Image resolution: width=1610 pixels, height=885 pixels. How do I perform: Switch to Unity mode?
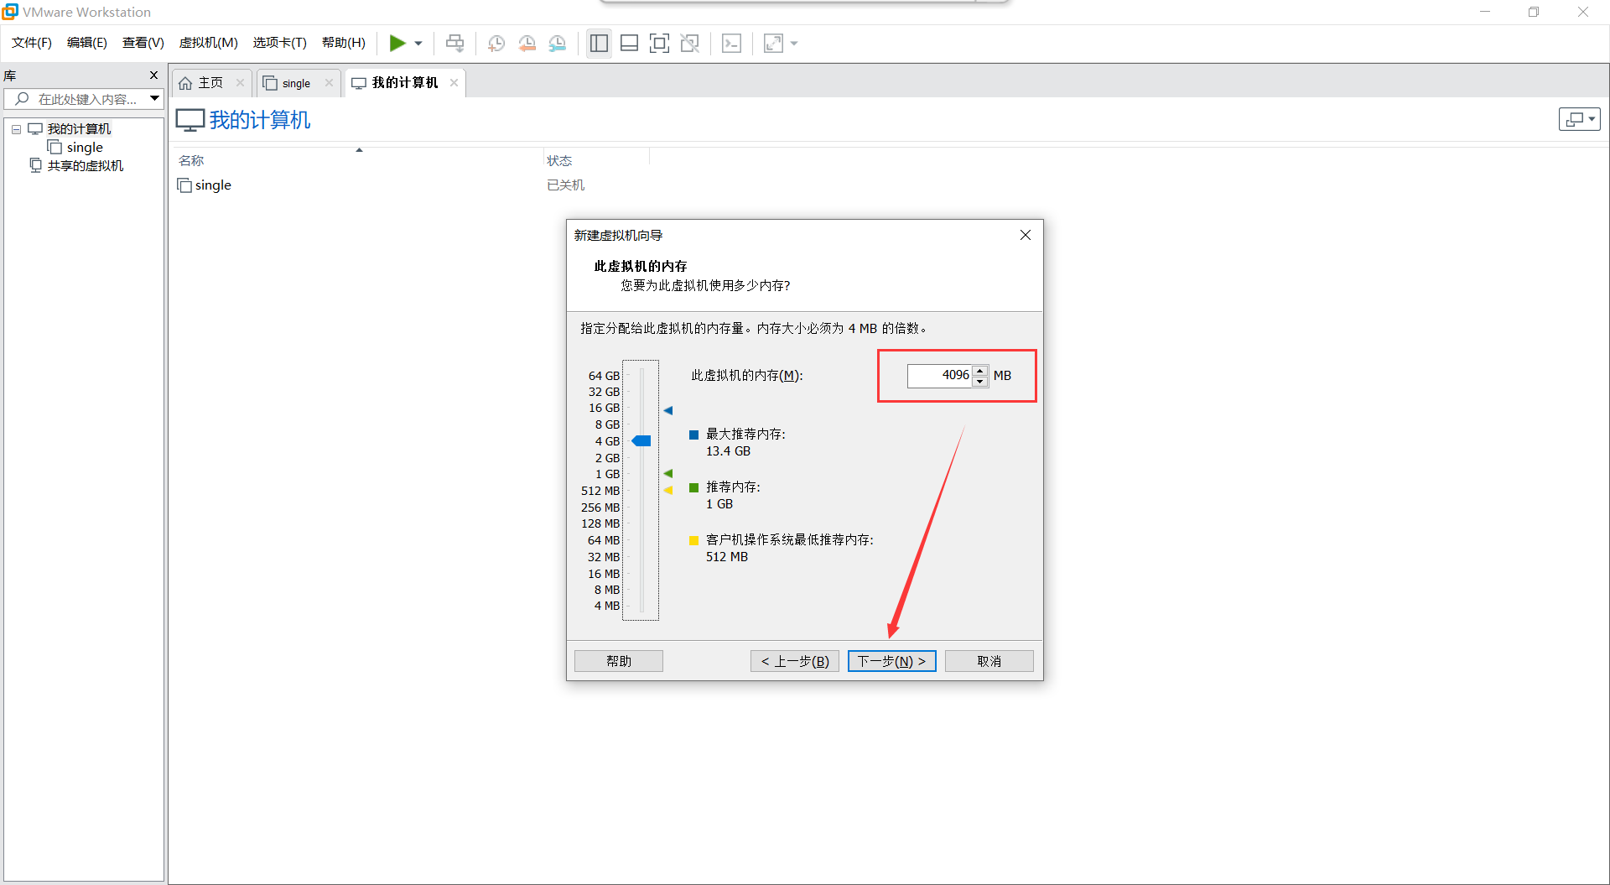[x=690, y=43]
